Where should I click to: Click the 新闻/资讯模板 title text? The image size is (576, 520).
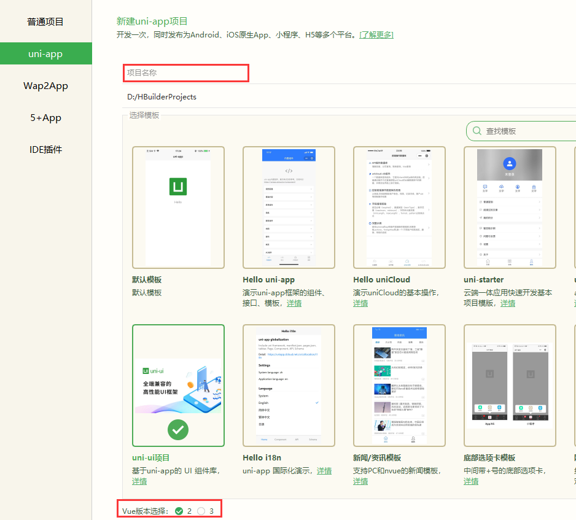(x=377, y=458)
